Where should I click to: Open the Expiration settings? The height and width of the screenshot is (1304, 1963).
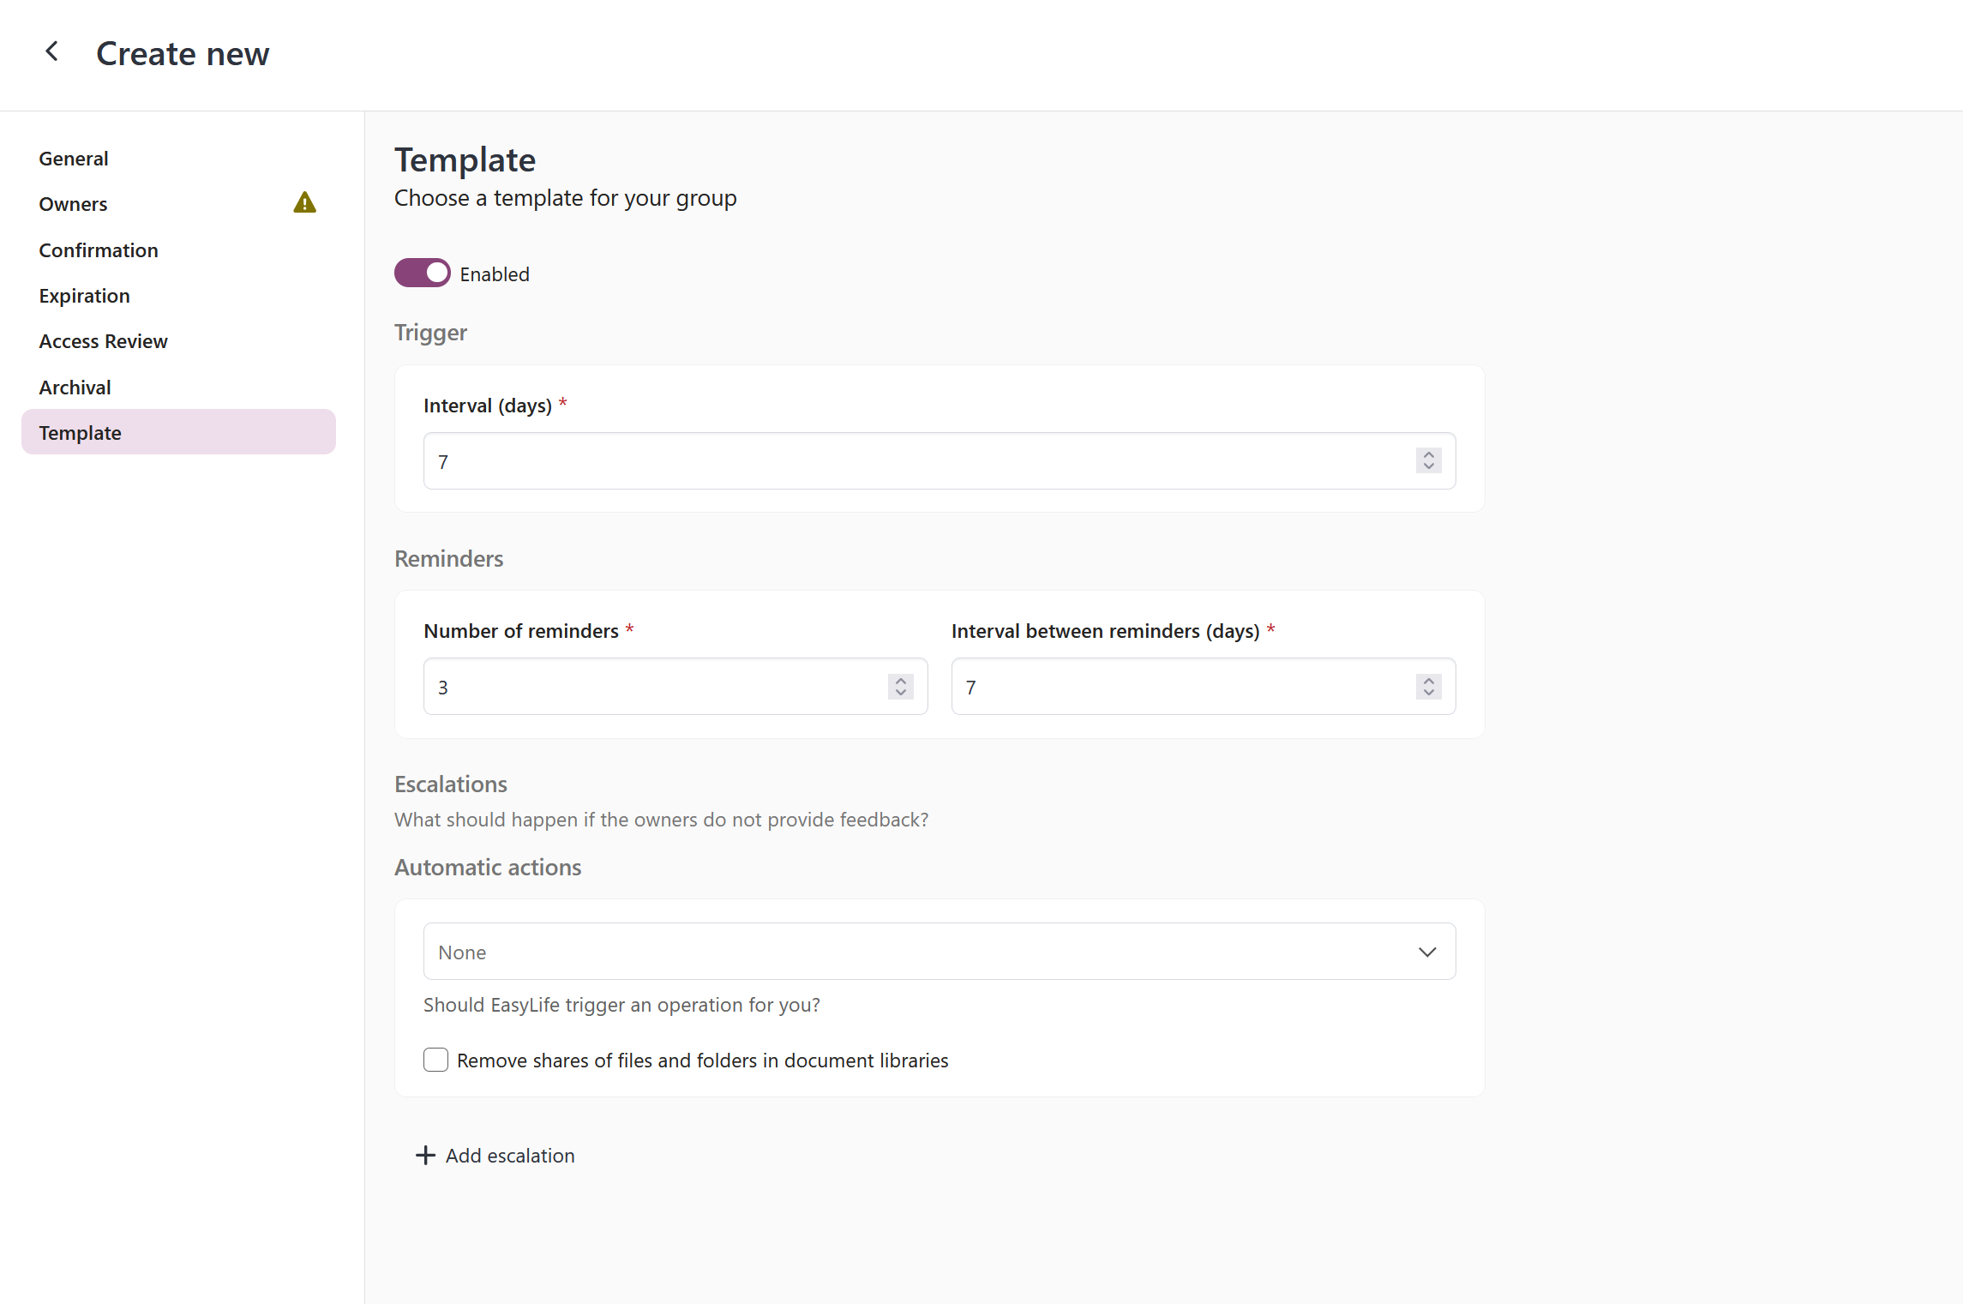coord(84,295)
